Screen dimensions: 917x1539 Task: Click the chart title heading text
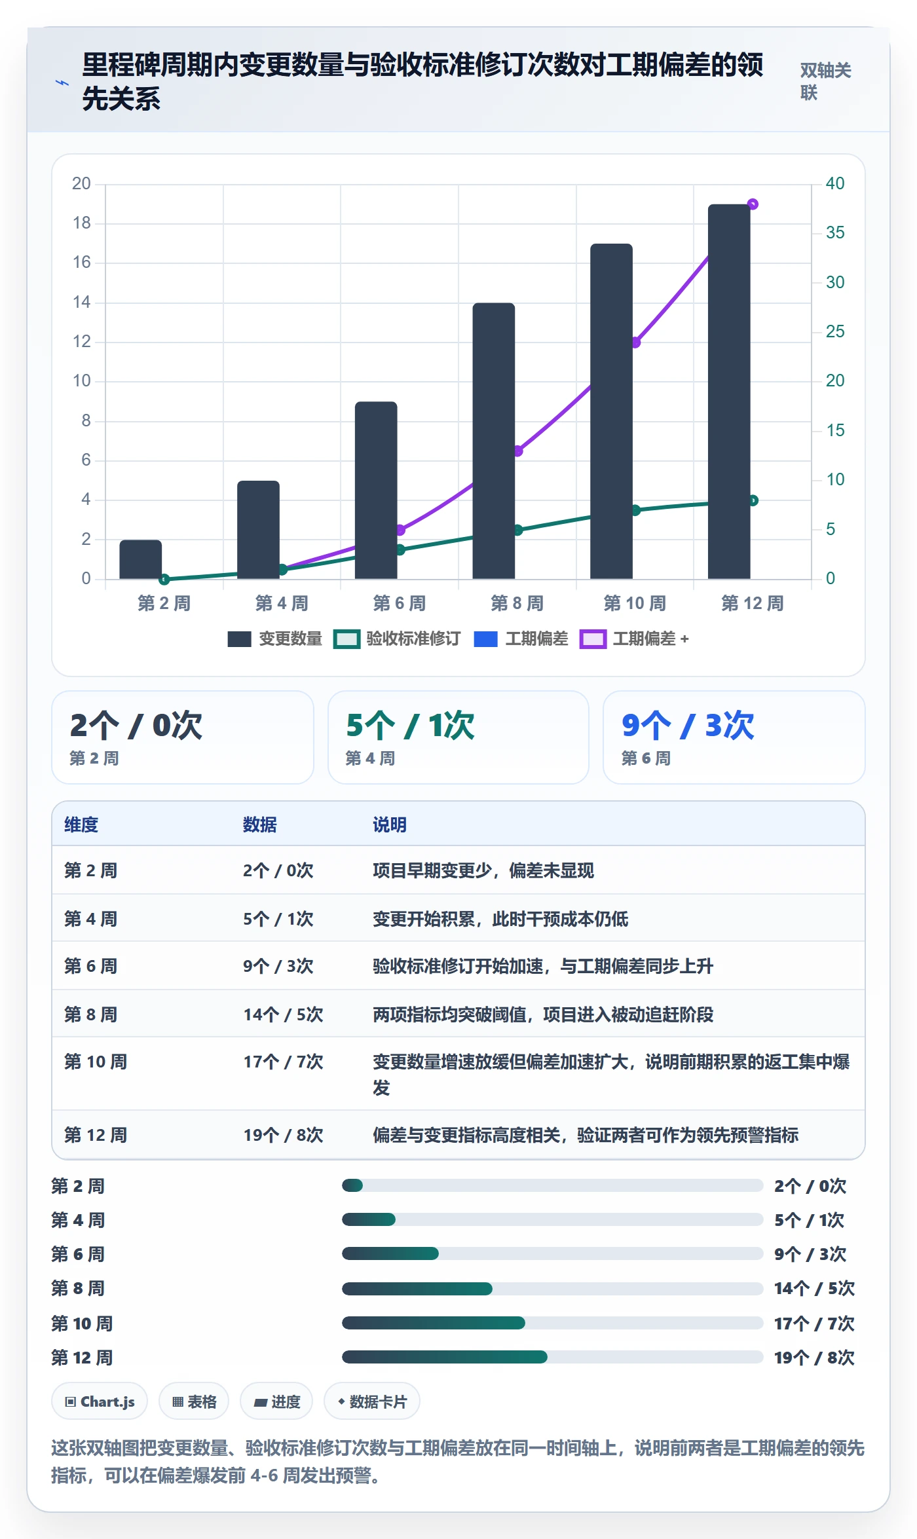point(422,82)
